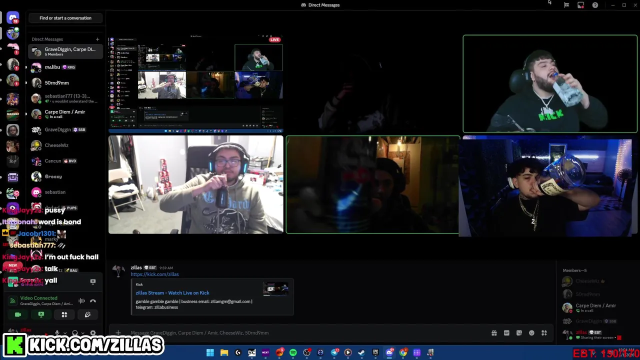Open the soundboard button in voice panel

pos(87,314)
